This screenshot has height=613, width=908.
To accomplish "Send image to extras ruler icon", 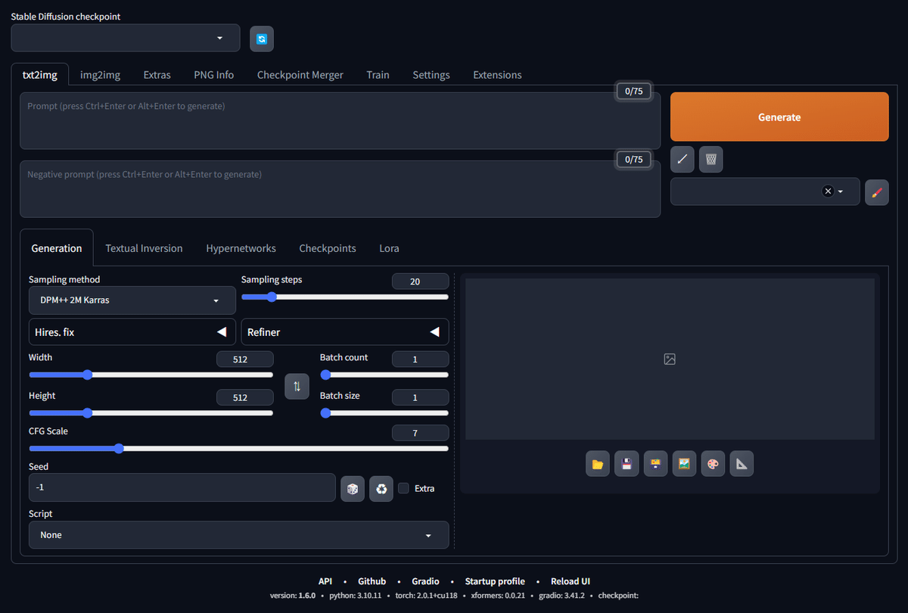I will pos(742,464).
